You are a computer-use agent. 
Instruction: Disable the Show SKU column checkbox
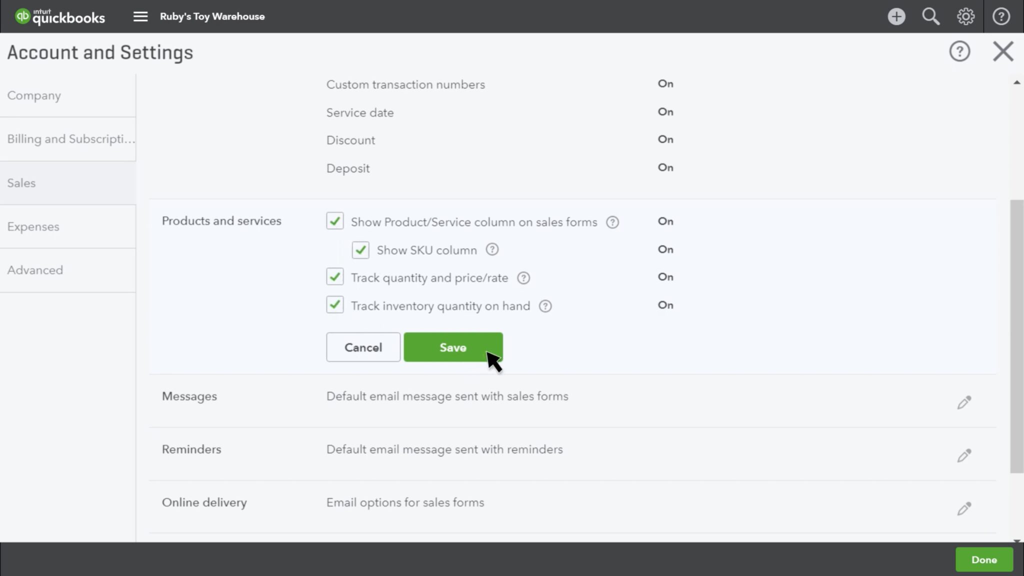360,249
